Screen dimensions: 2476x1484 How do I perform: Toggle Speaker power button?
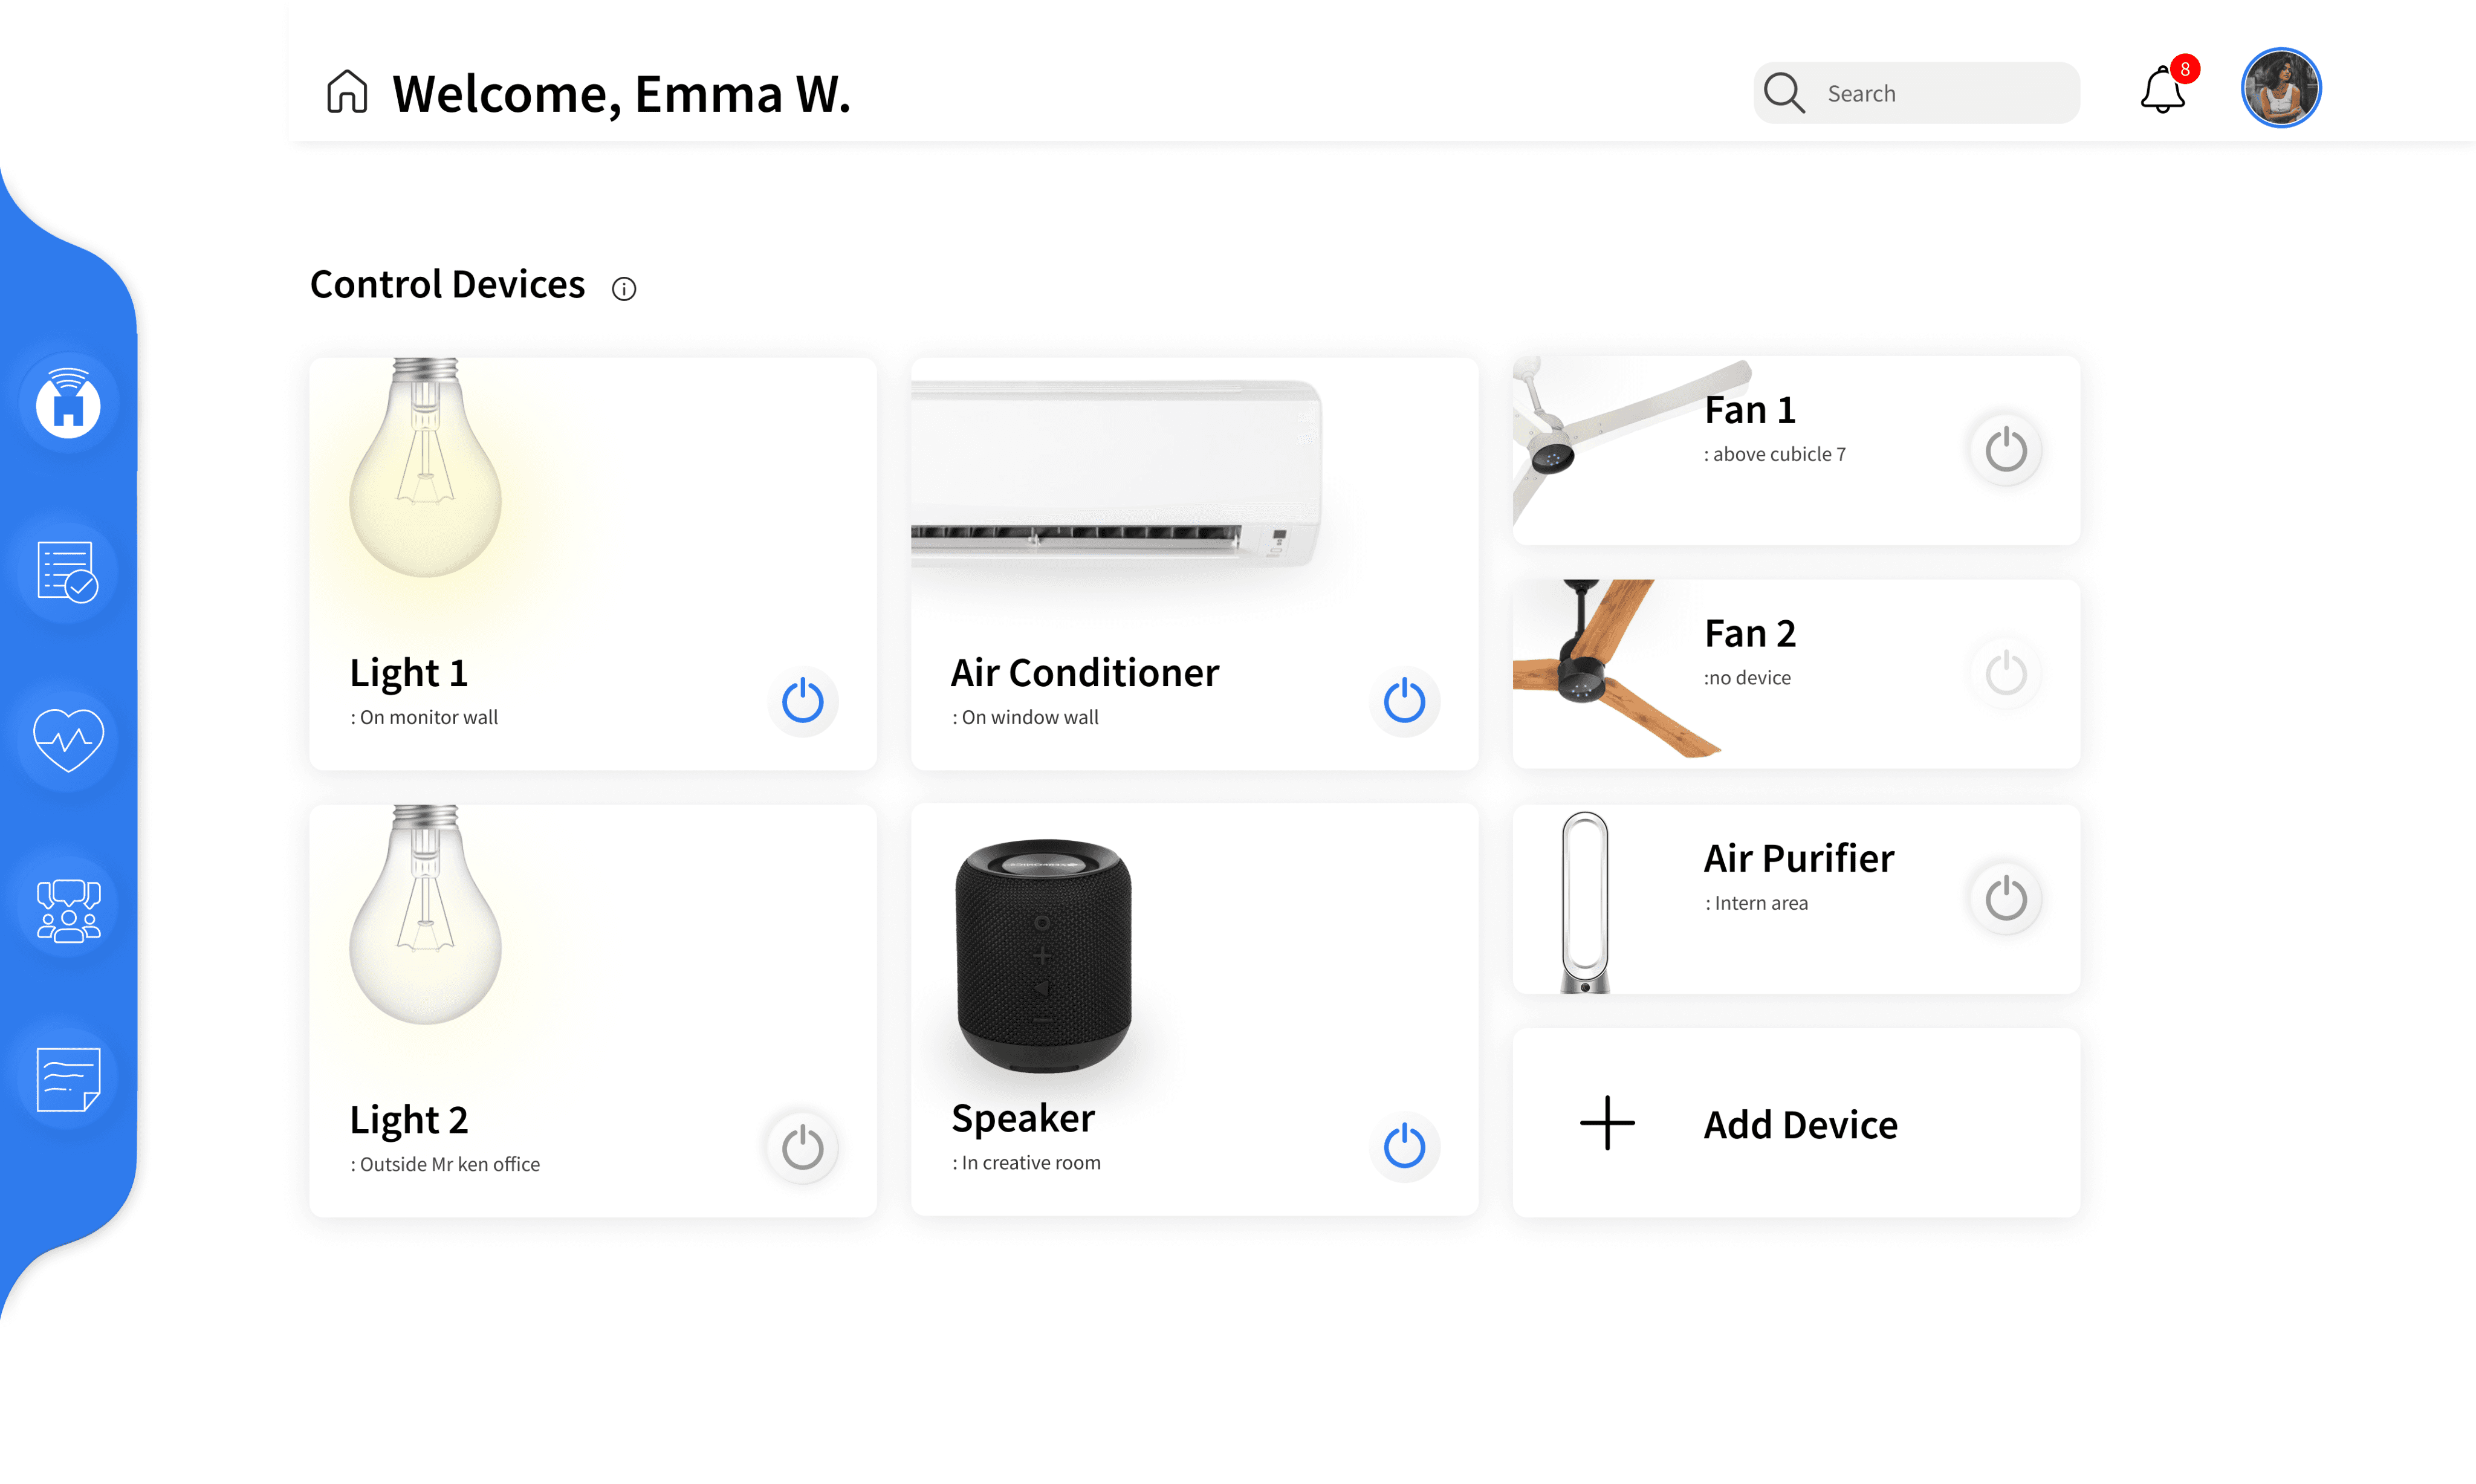point(1404,1146)
